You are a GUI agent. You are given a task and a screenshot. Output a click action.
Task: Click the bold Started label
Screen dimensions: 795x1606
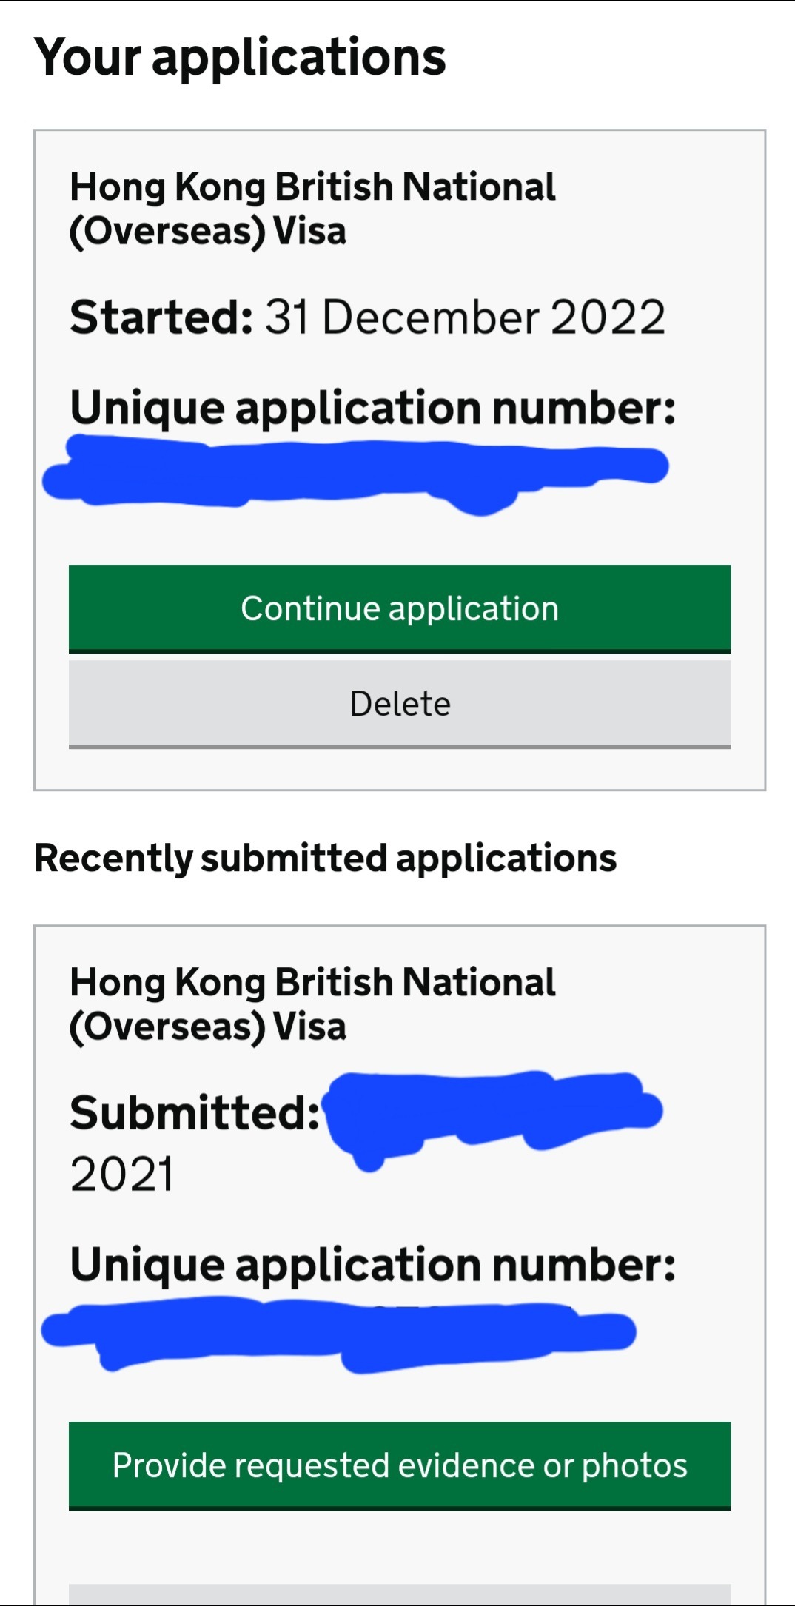(x=161, y=317)
